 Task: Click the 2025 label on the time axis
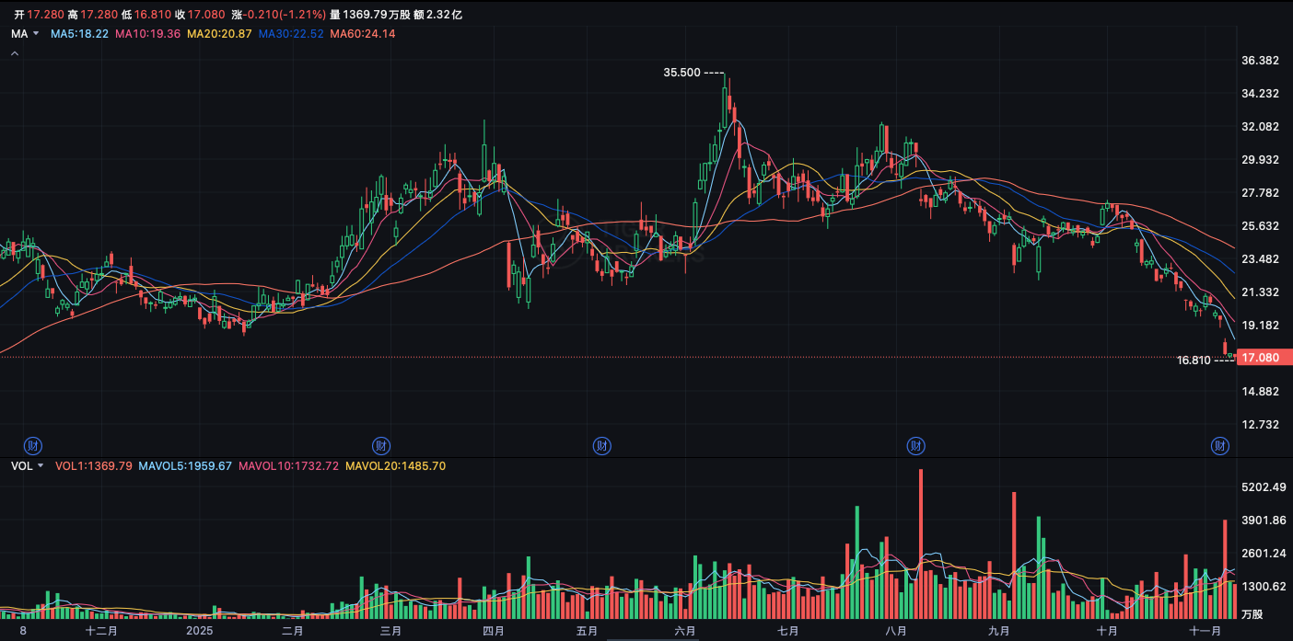[199, 631]
